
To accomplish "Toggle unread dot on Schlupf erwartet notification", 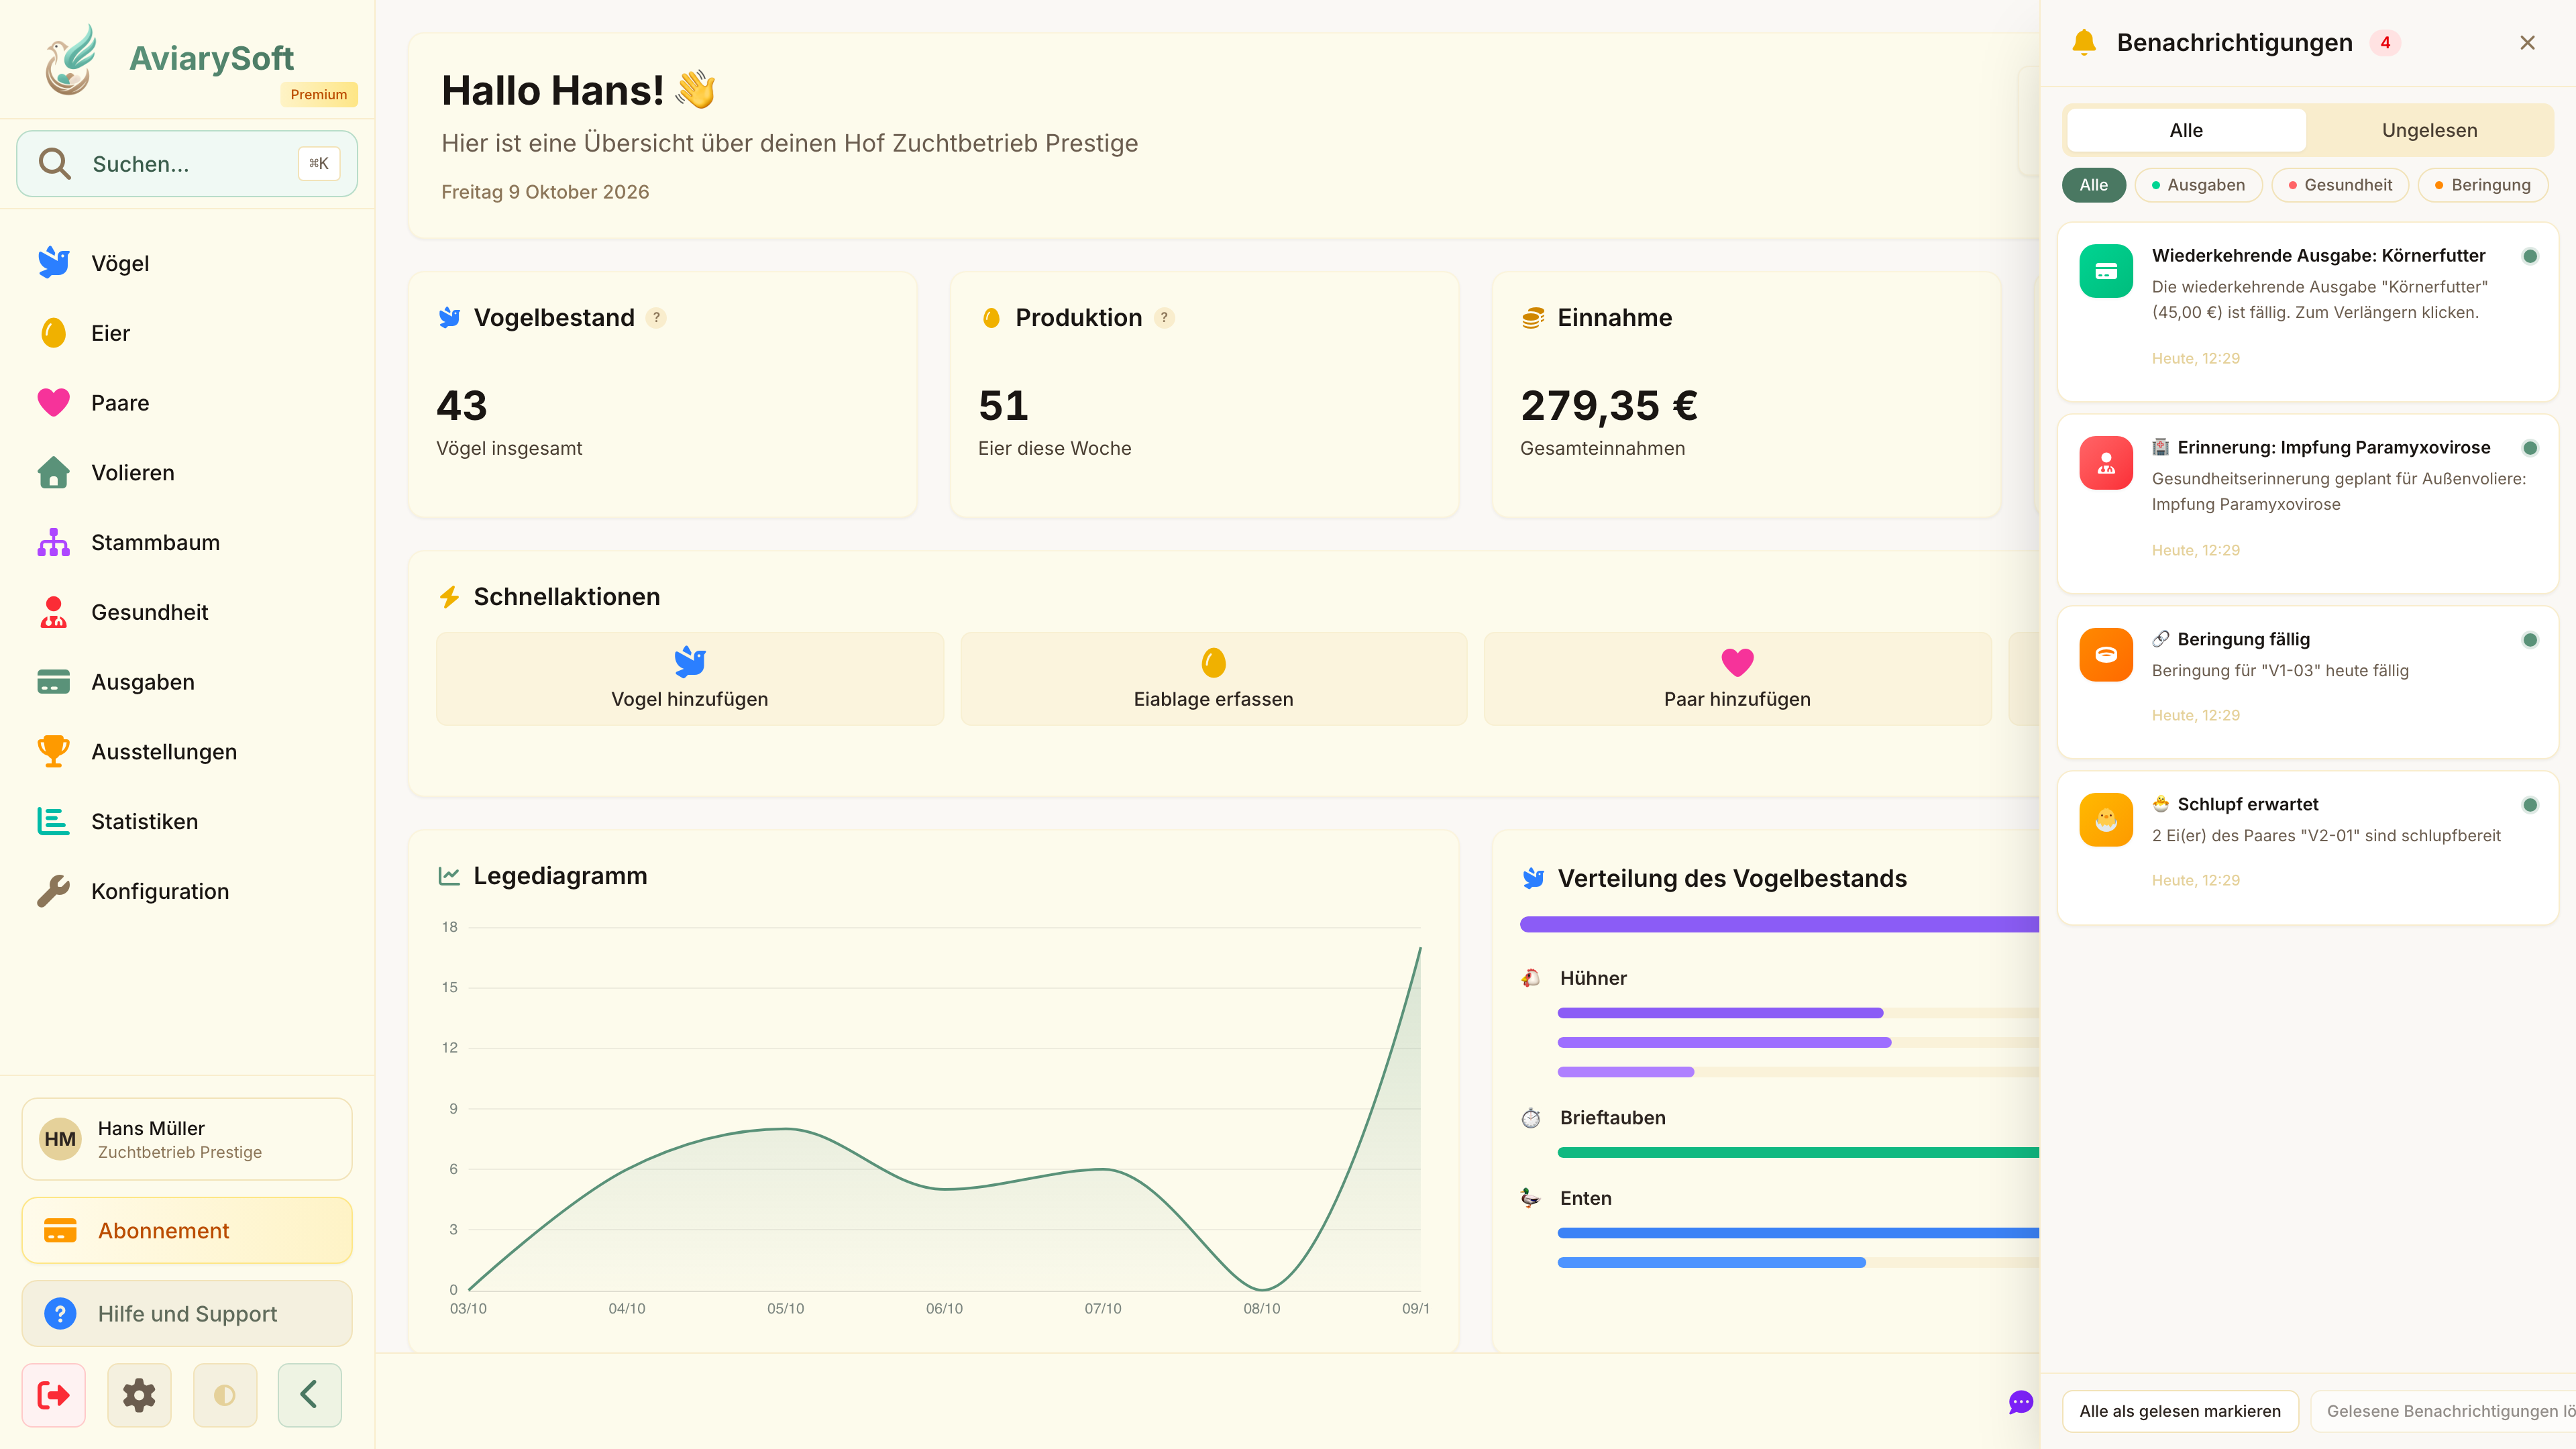I will tap(2530, 805).
